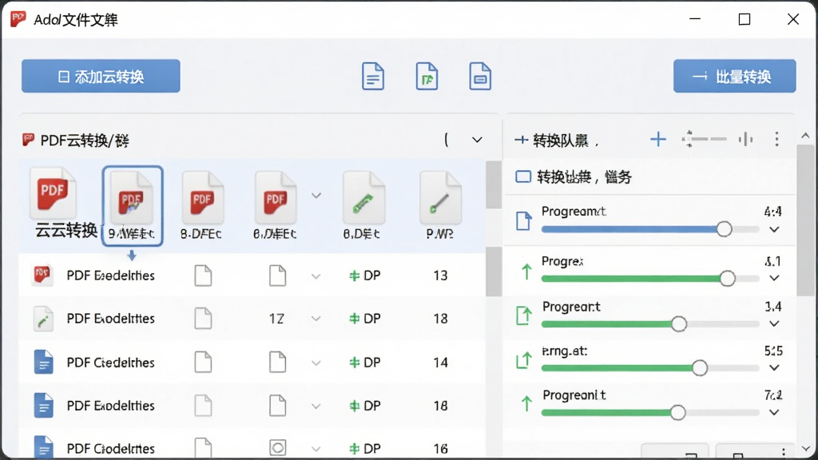Click the circle page icon in row 16

coord(277,447)
